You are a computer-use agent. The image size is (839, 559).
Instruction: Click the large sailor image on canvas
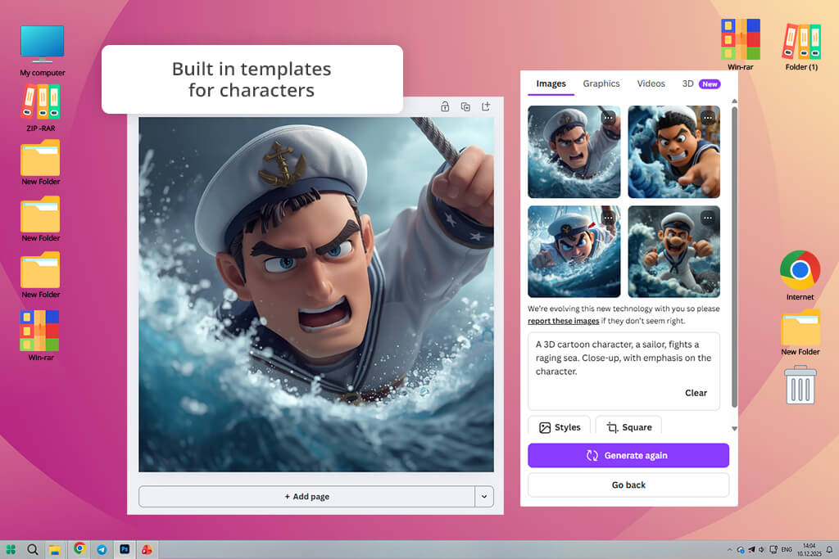316,295
